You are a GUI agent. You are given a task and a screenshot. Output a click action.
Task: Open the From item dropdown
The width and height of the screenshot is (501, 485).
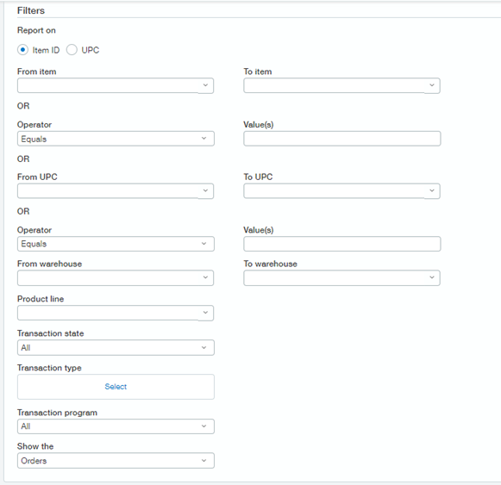click(x=116, y=85)
